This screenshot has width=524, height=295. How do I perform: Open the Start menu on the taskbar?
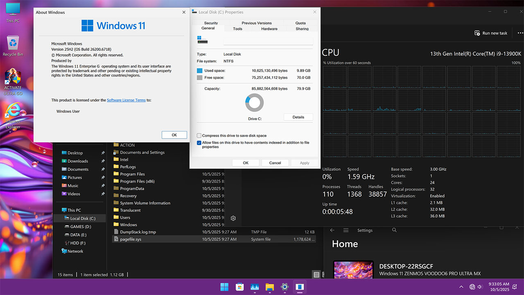click(224, 287)
